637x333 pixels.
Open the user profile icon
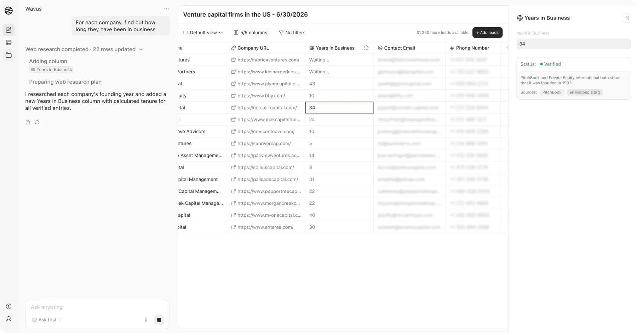coord(8,319)
